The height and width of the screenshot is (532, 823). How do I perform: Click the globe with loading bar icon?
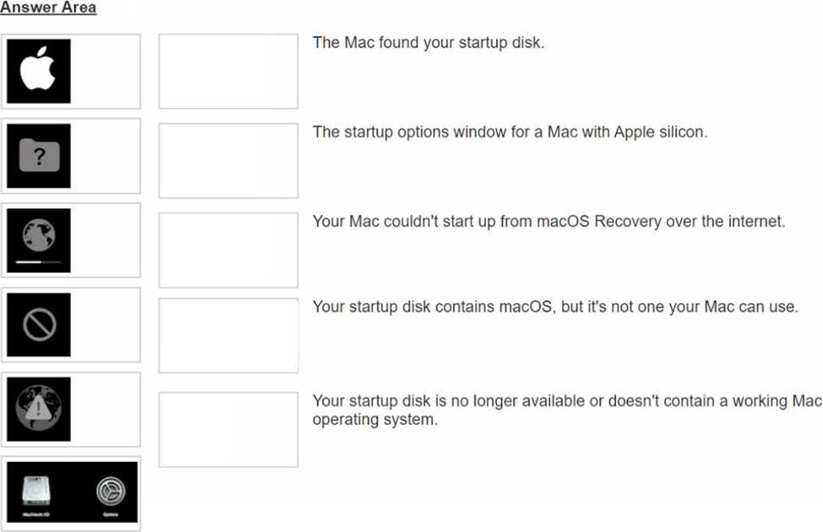39,234
